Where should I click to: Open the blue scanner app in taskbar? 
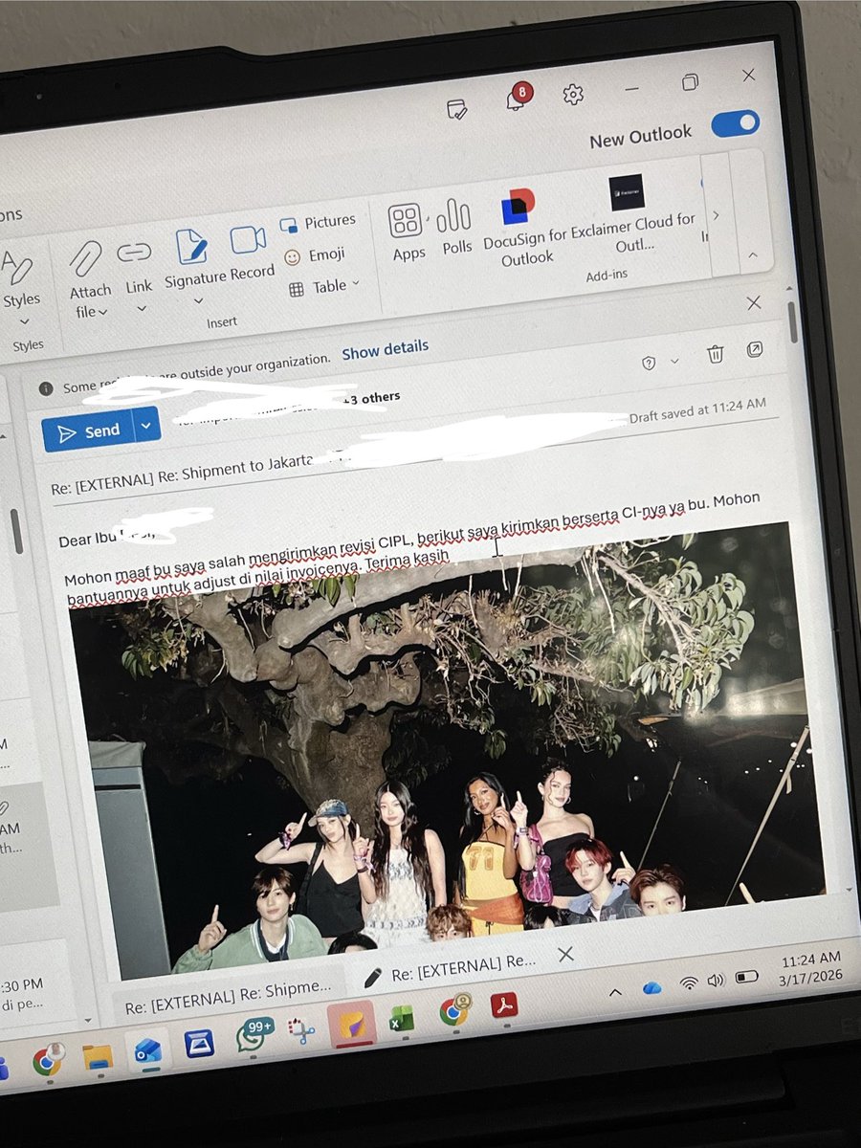tap(199, 1045)
